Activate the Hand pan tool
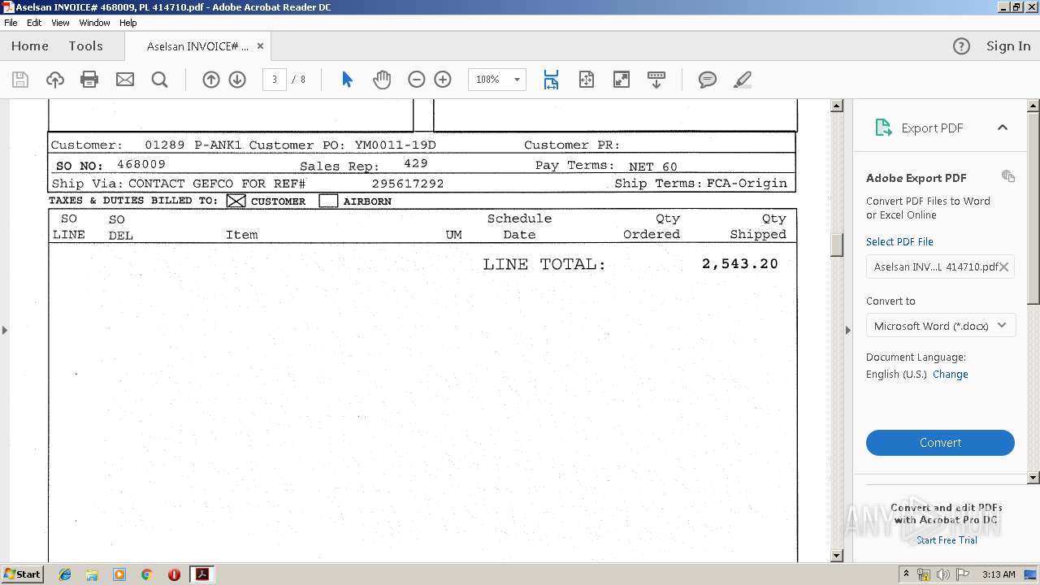This screenshot has height=585, width=1040. 382,80
